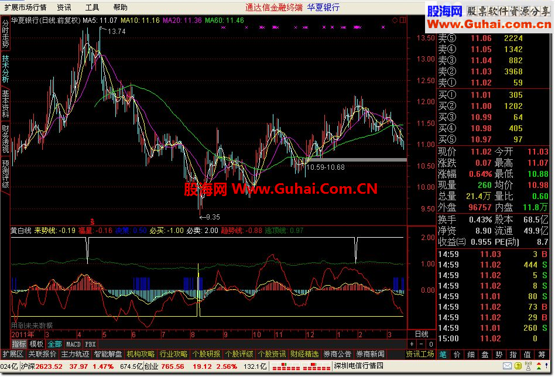Click the 15:00 final trade row
555x377 pixels.
pos(492,339)
